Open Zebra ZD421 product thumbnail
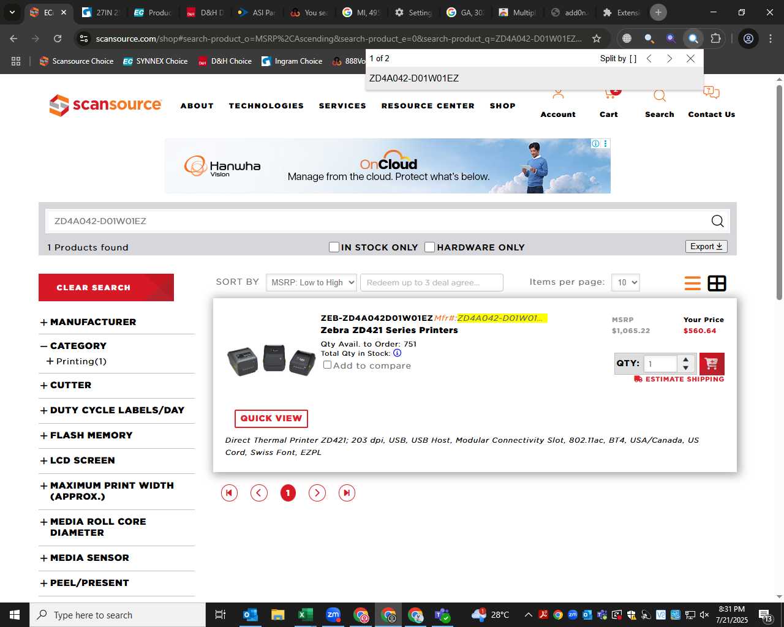 pos(271,359)
